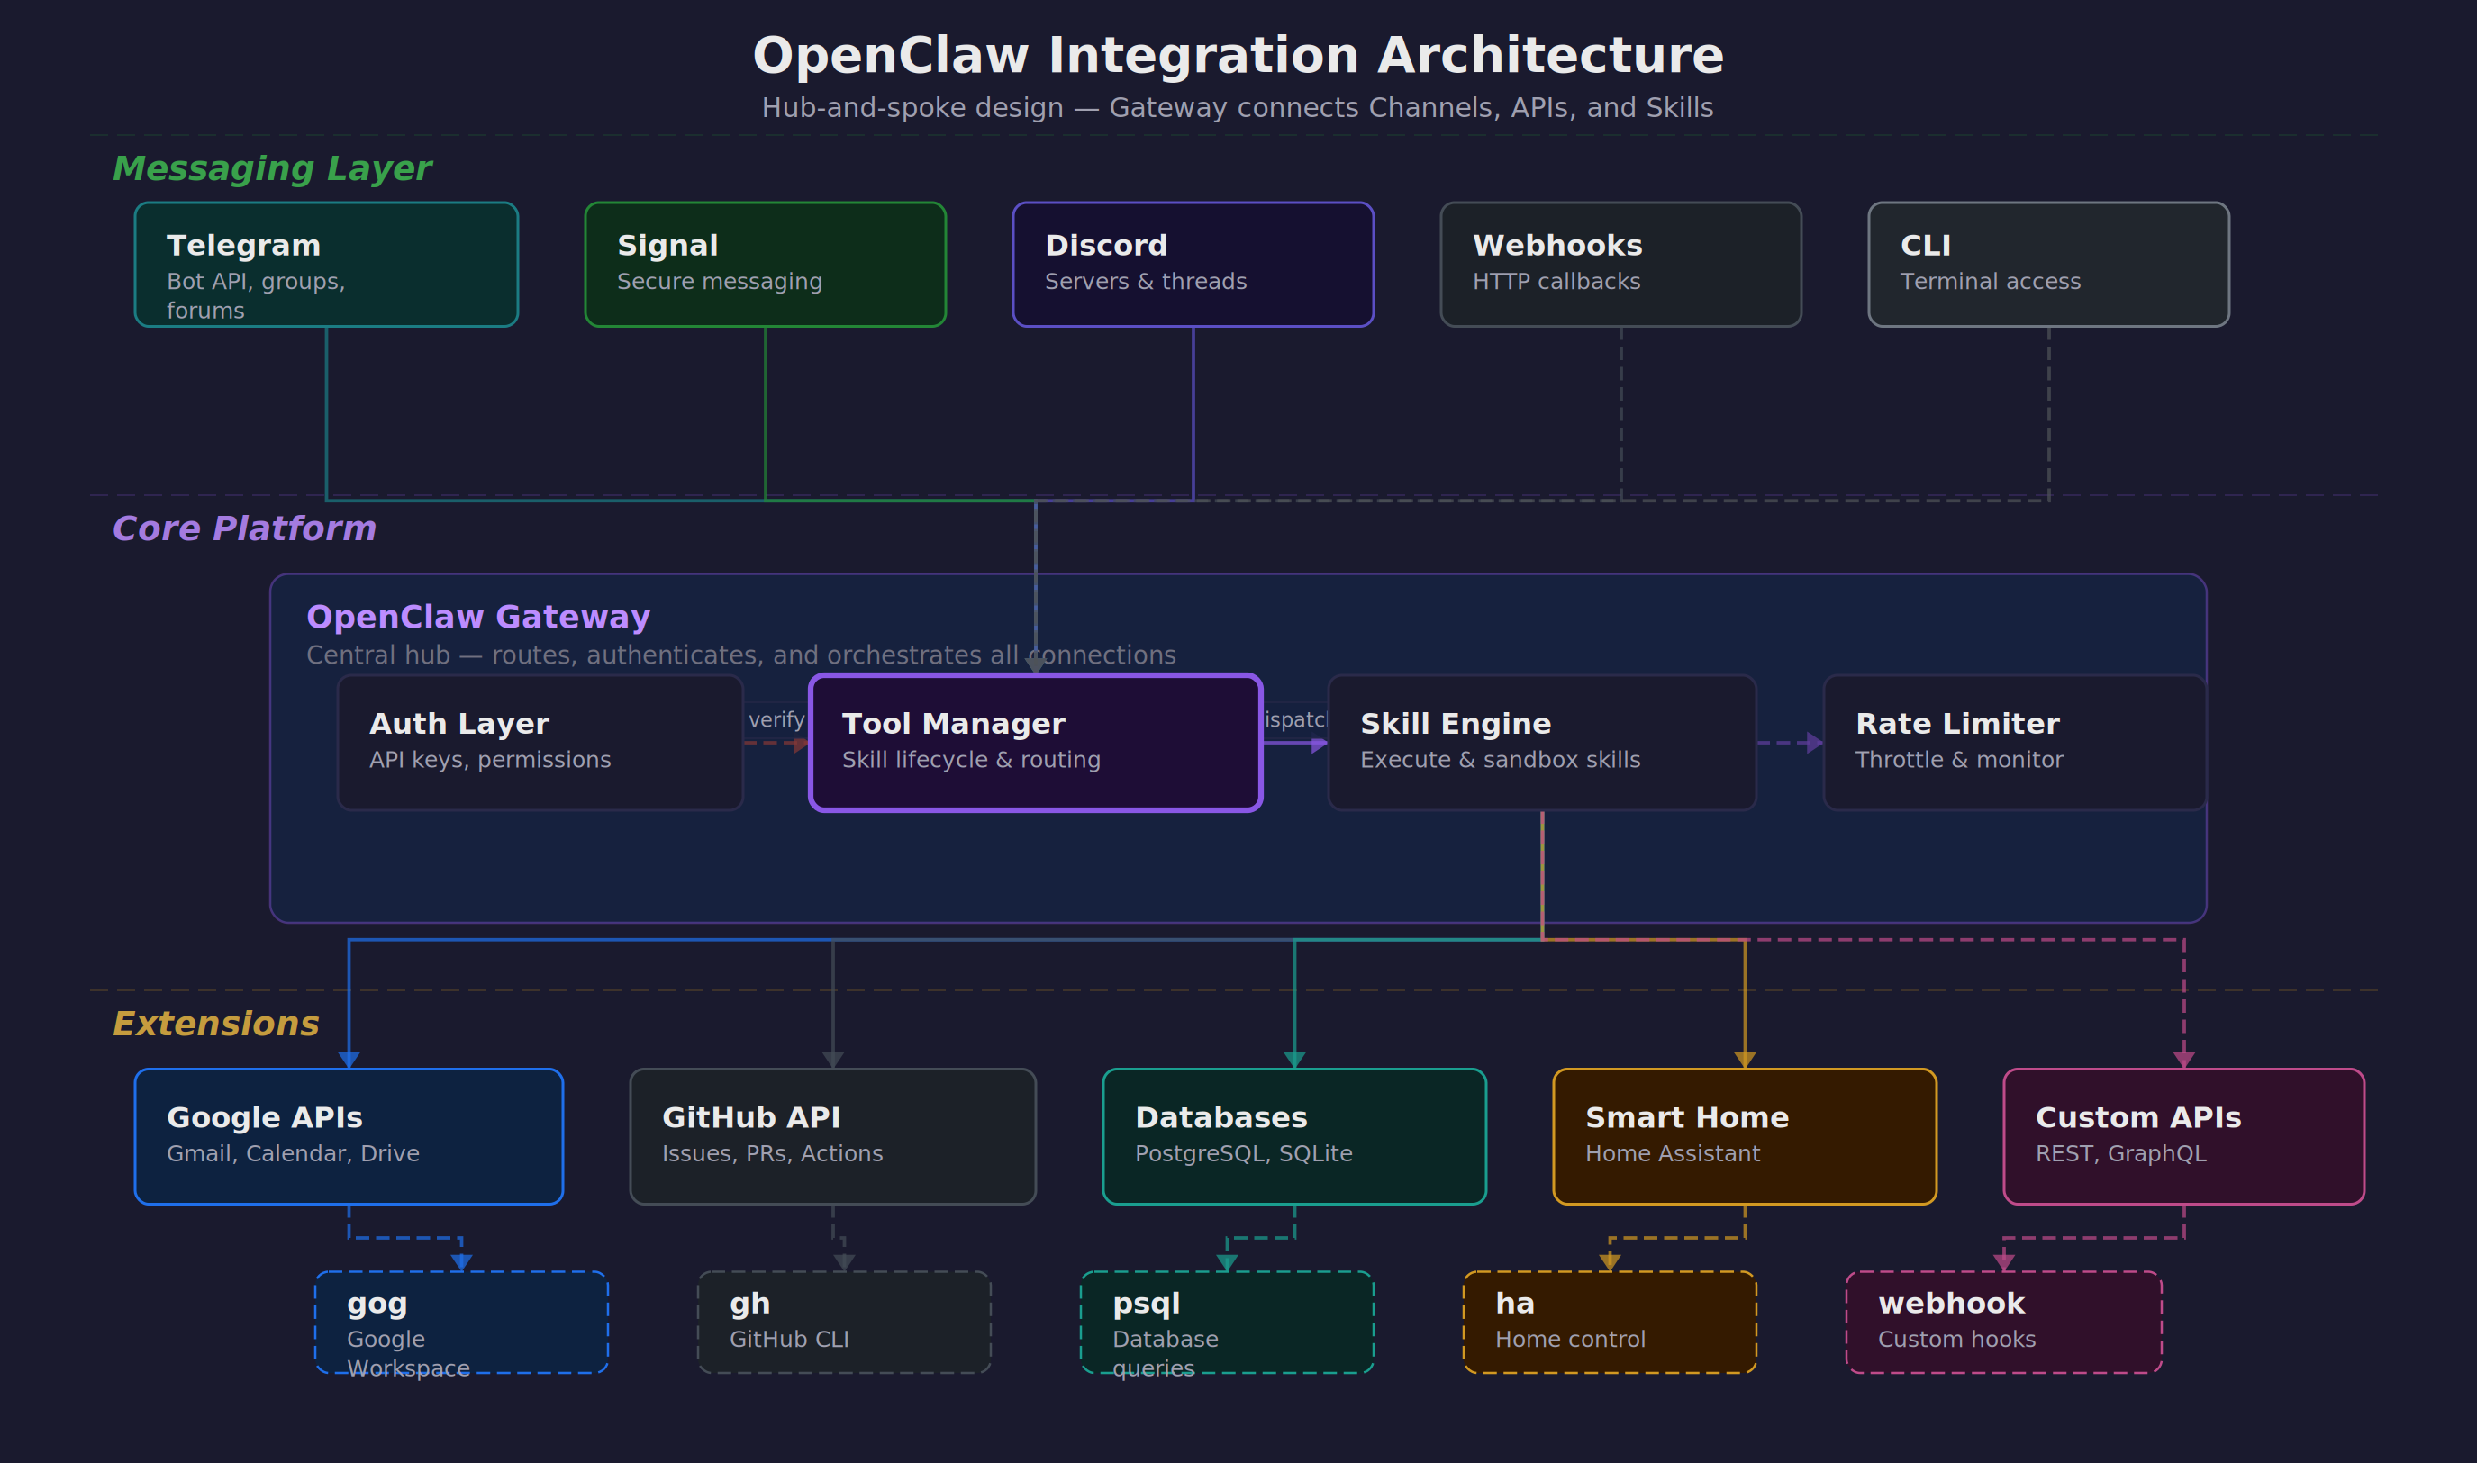This screenshot has height=1463, width=2477.
Task: Open the Discord servers node
Action: tap(1193, 264)
